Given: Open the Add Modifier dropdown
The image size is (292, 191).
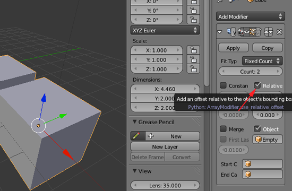Looking at the screenshot, I should pos(250,16).
